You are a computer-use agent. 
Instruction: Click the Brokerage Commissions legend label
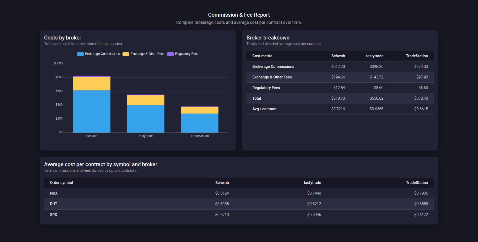103,54
